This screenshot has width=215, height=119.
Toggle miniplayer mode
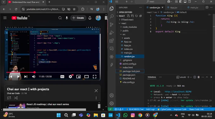pyautogui.click(x=78, y=76)
